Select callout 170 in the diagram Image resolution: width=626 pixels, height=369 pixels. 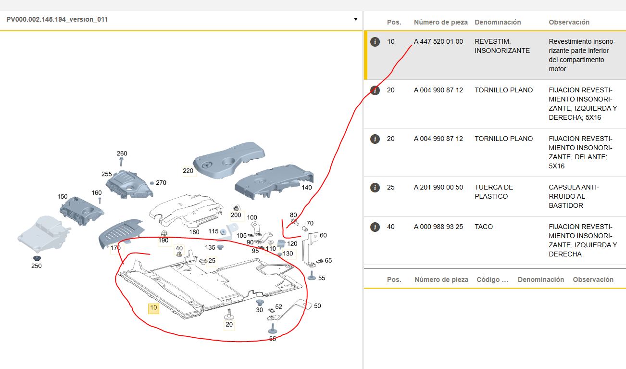[115, 249]
